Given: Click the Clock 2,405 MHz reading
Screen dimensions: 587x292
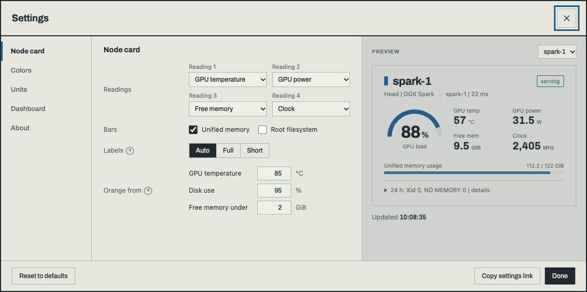Looking at the screenshot, I should (533, 142).
